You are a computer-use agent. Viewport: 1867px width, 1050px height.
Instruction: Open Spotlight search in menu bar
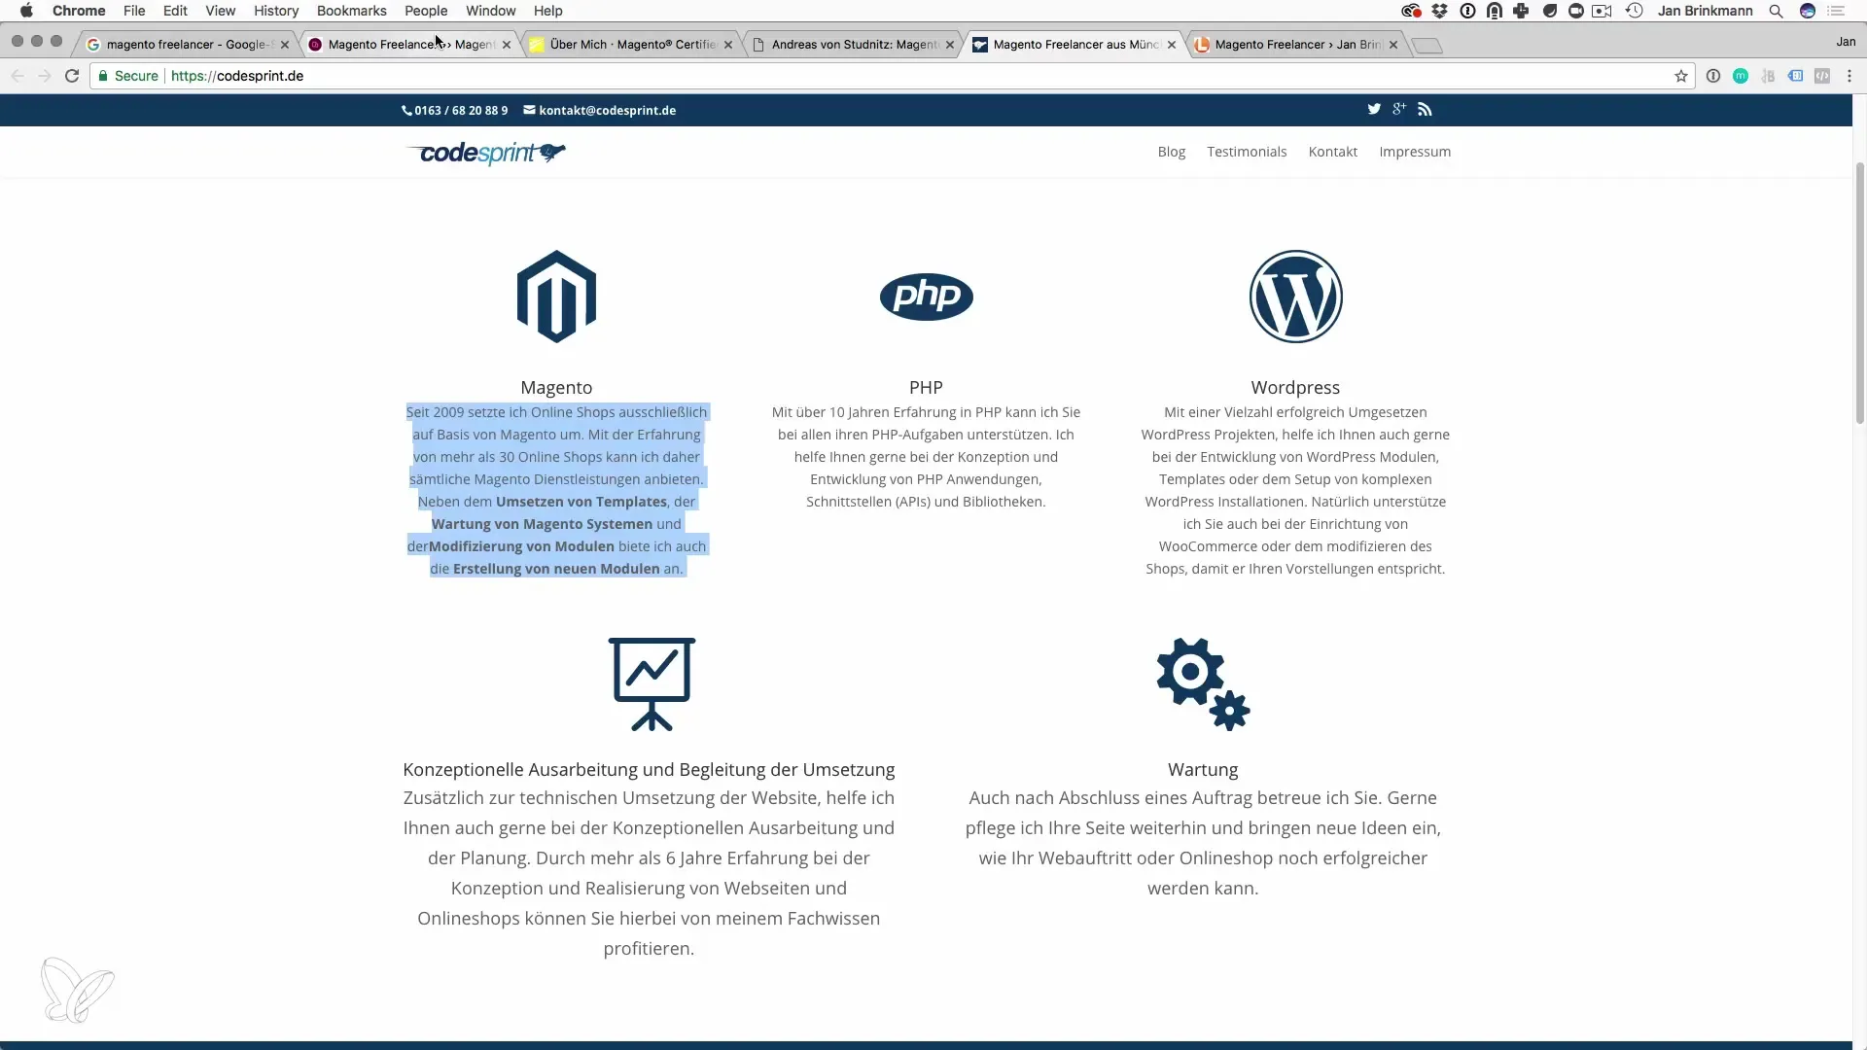coord(1776,11)
